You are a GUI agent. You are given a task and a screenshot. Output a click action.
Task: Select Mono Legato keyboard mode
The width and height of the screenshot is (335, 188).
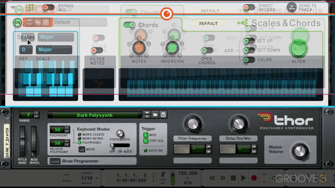click(80, 134)
